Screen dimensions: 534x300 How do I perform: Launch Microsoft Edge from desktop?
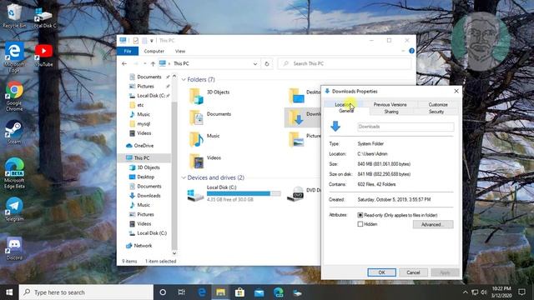click(14, 57)
